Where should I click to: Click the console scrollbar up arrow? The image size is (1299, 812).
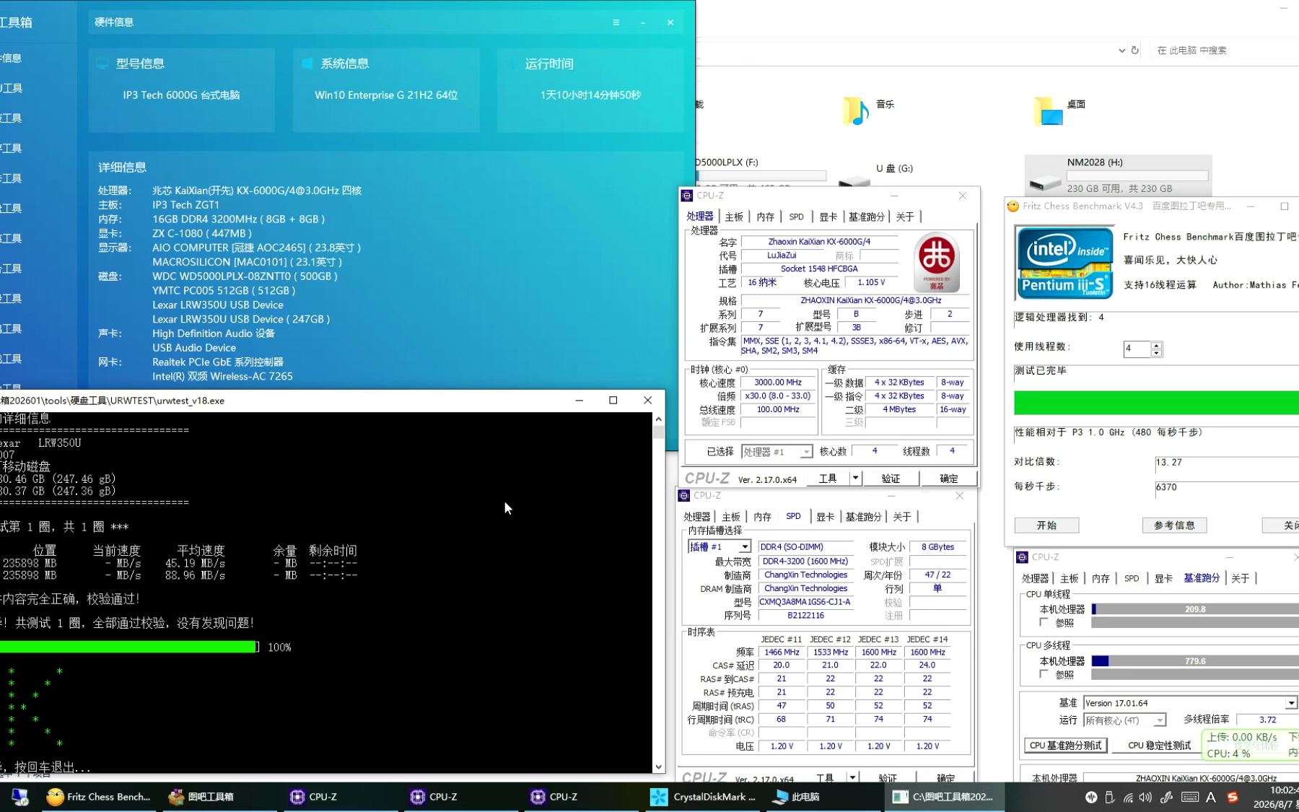[x=658, y=419]
